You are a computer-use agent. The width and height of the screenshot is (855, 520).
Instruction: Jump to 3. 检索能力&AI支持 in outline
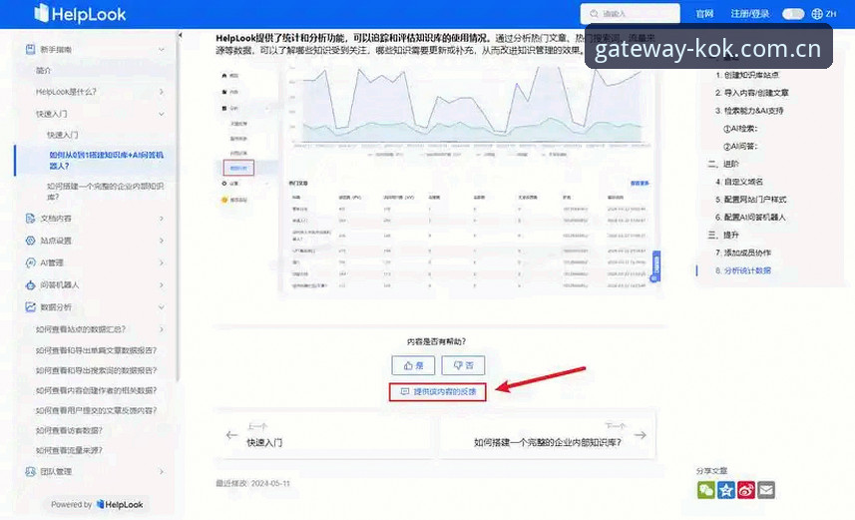749,111
